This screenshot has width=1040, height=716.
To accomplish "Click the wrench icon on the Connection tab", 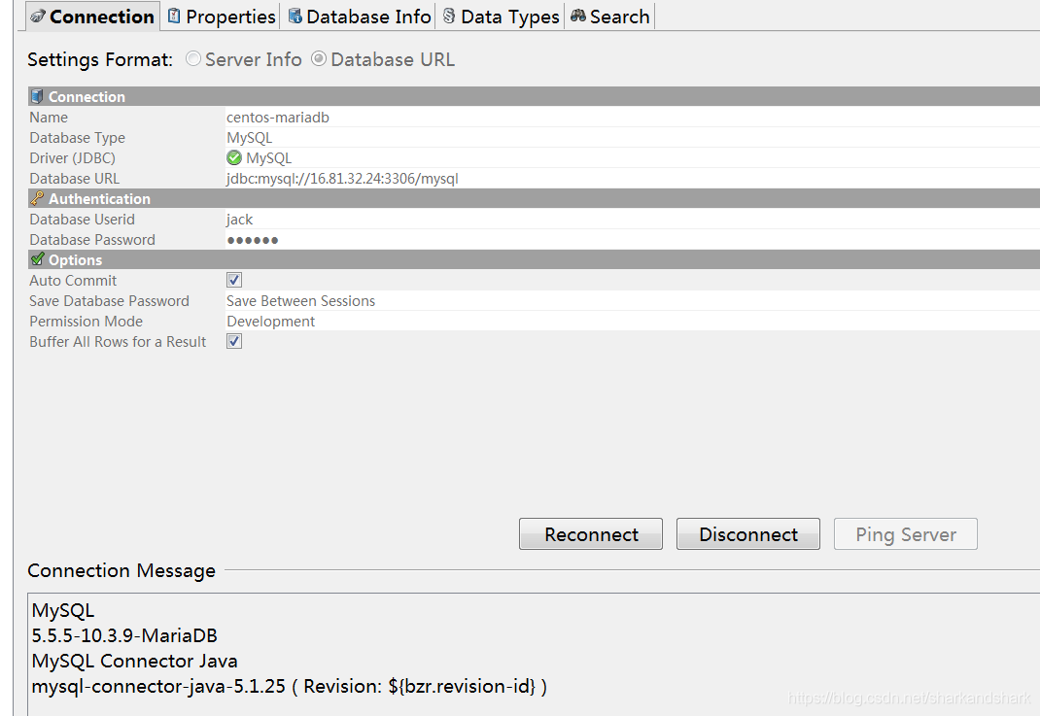I will (x=39, y=16).
